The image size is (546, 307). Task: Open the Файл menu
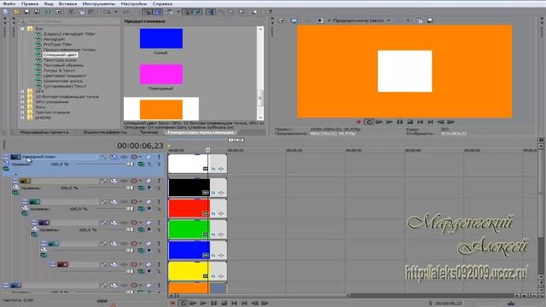pos(9,3)
